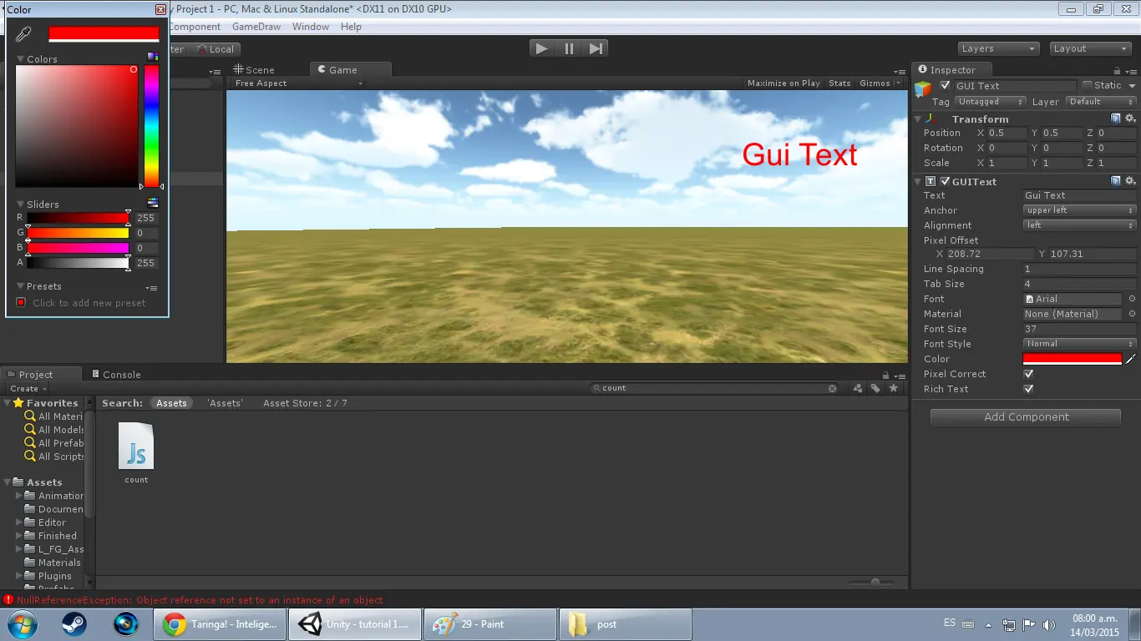Screen dimensions: 1141x641
Task: Open the Paint taskbar window
Action: click(490, 624)
